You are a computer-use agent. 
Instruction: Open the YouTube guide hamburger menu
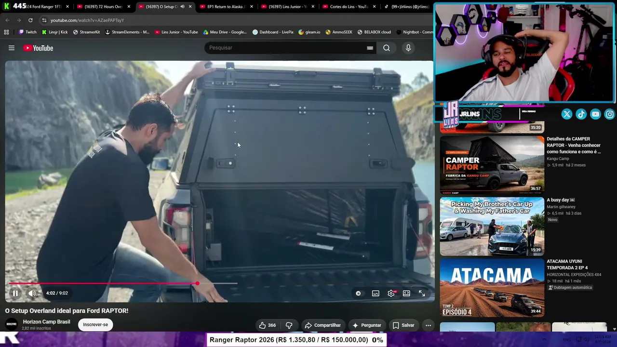12,48
